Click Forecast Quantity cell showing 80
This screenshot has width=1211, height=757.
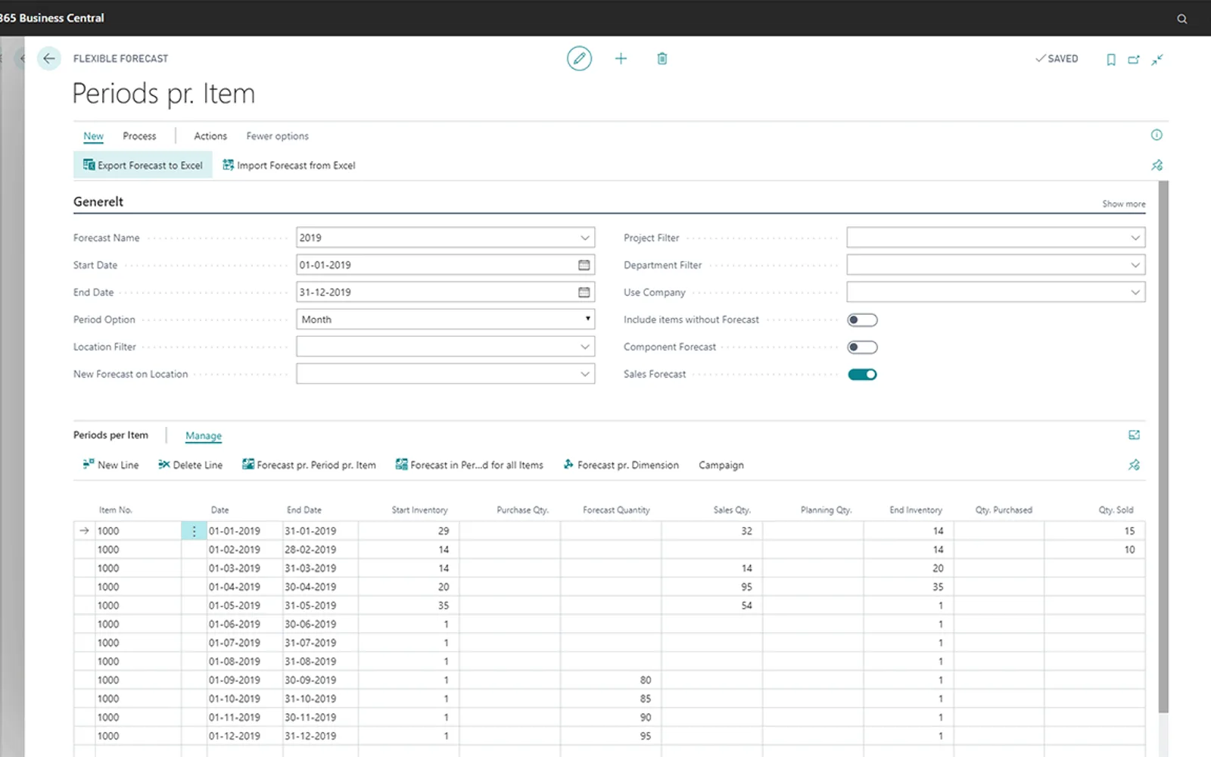(x=611, y=680)
